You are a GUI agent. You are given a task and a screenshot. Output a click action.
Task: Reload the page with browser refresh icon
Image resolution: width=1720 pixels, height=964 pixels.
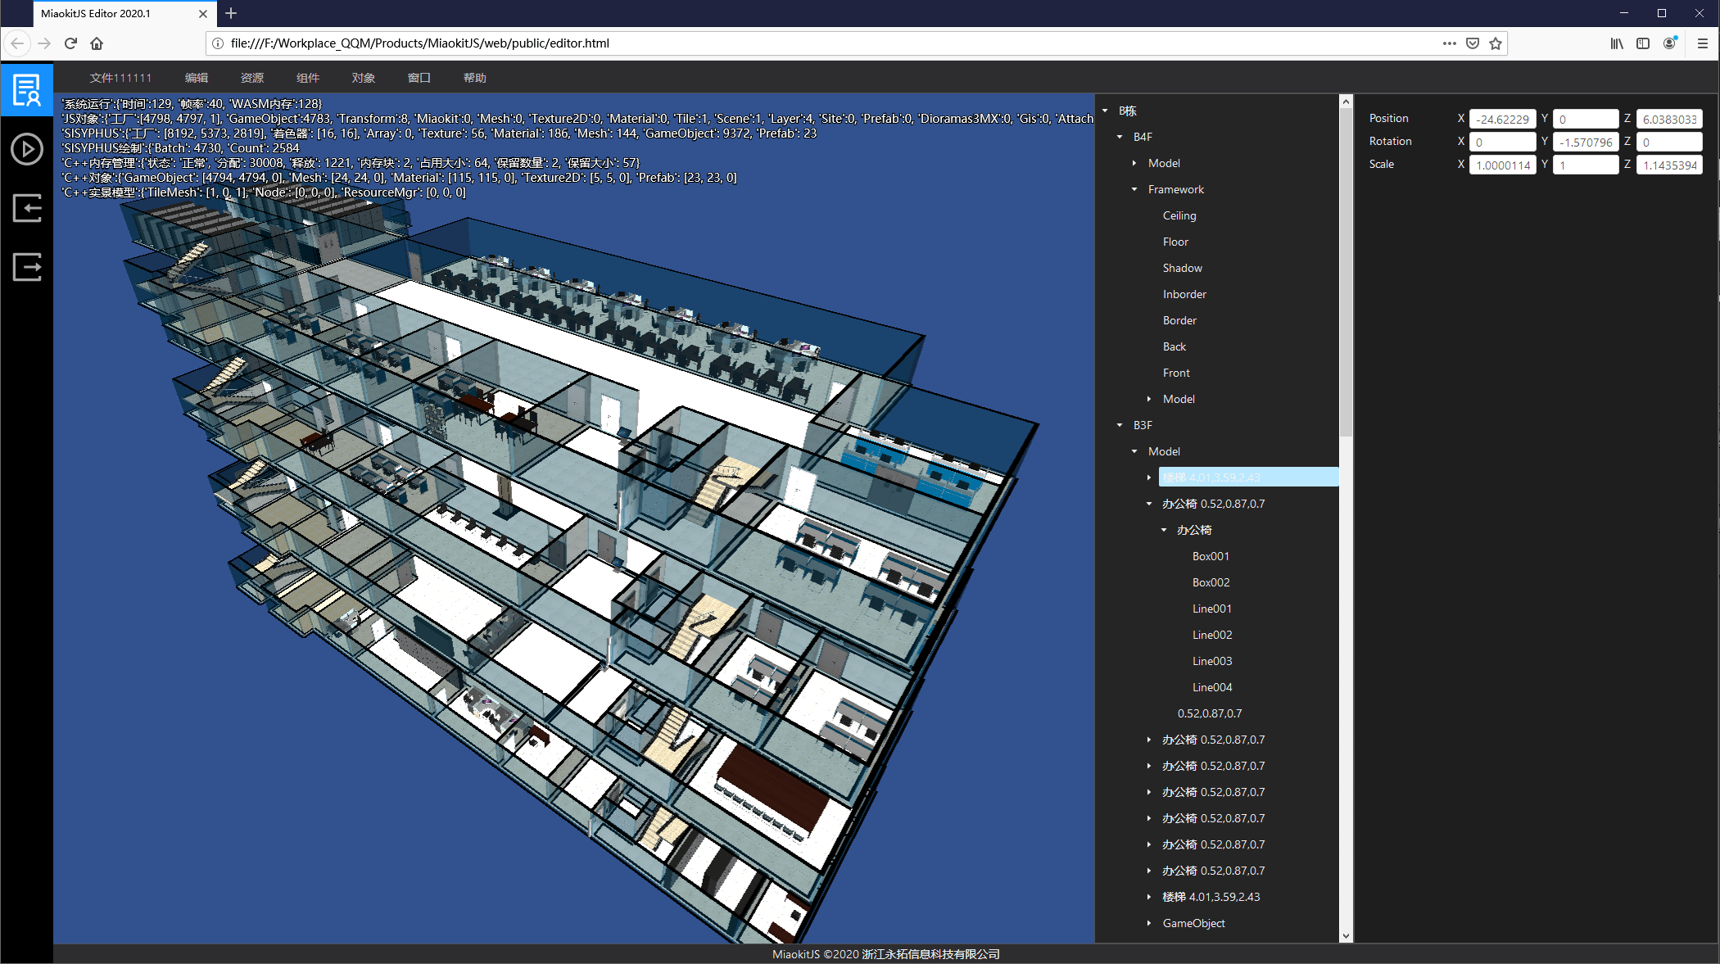click(70, 43)
